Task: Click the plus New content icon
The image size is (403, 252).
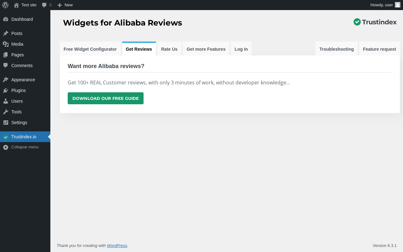Action: coord(60,5)
